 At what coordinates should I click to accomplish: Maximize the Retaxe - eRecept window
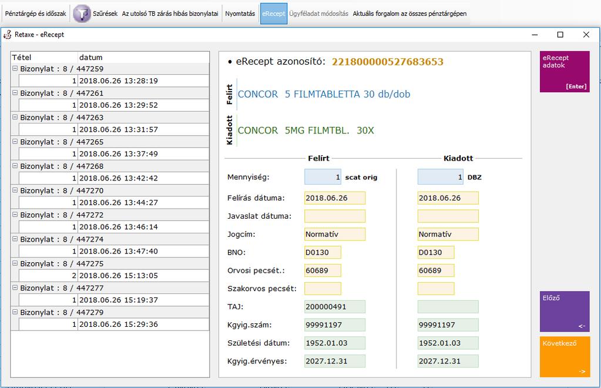point(560,35)
